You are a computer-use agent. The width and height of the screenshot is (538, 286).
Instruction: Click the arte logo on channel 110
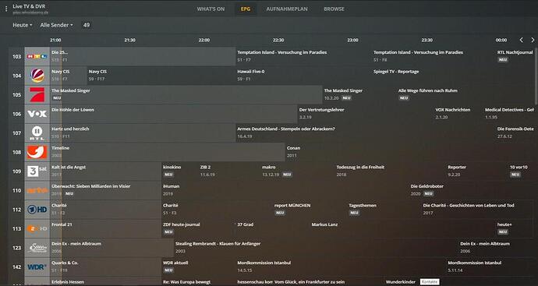click(x=37, y=190)
